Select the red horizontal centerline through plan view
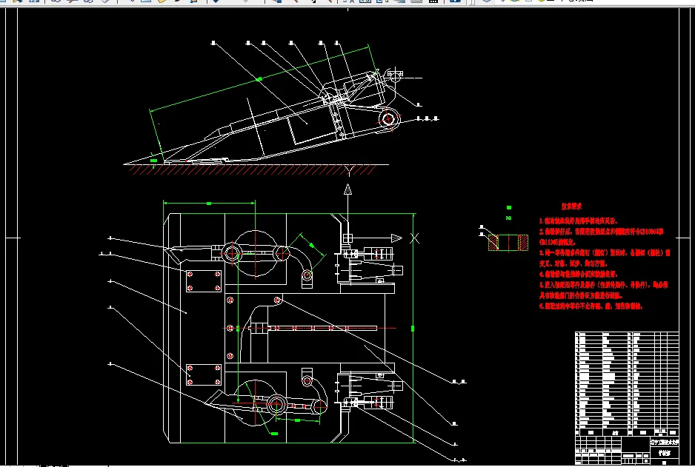The width and height of the screenshot is (695, 467). 309,329
